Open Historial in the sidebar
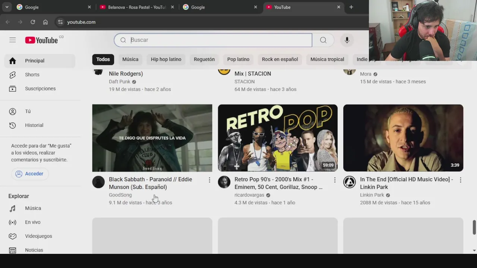Viewport: 477px width, 268px height. click(x=40, y=125)
